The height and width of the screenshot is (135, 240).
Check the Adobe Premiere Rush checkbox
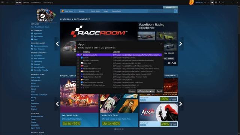[78, 77]
